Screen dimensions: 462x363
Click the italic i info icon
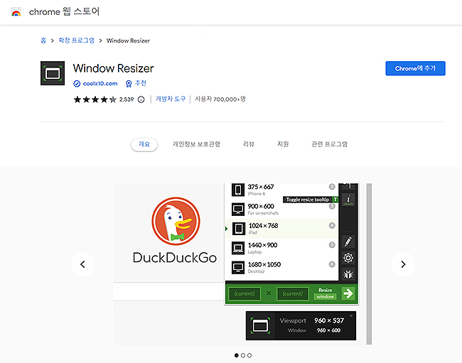(348, 200)
